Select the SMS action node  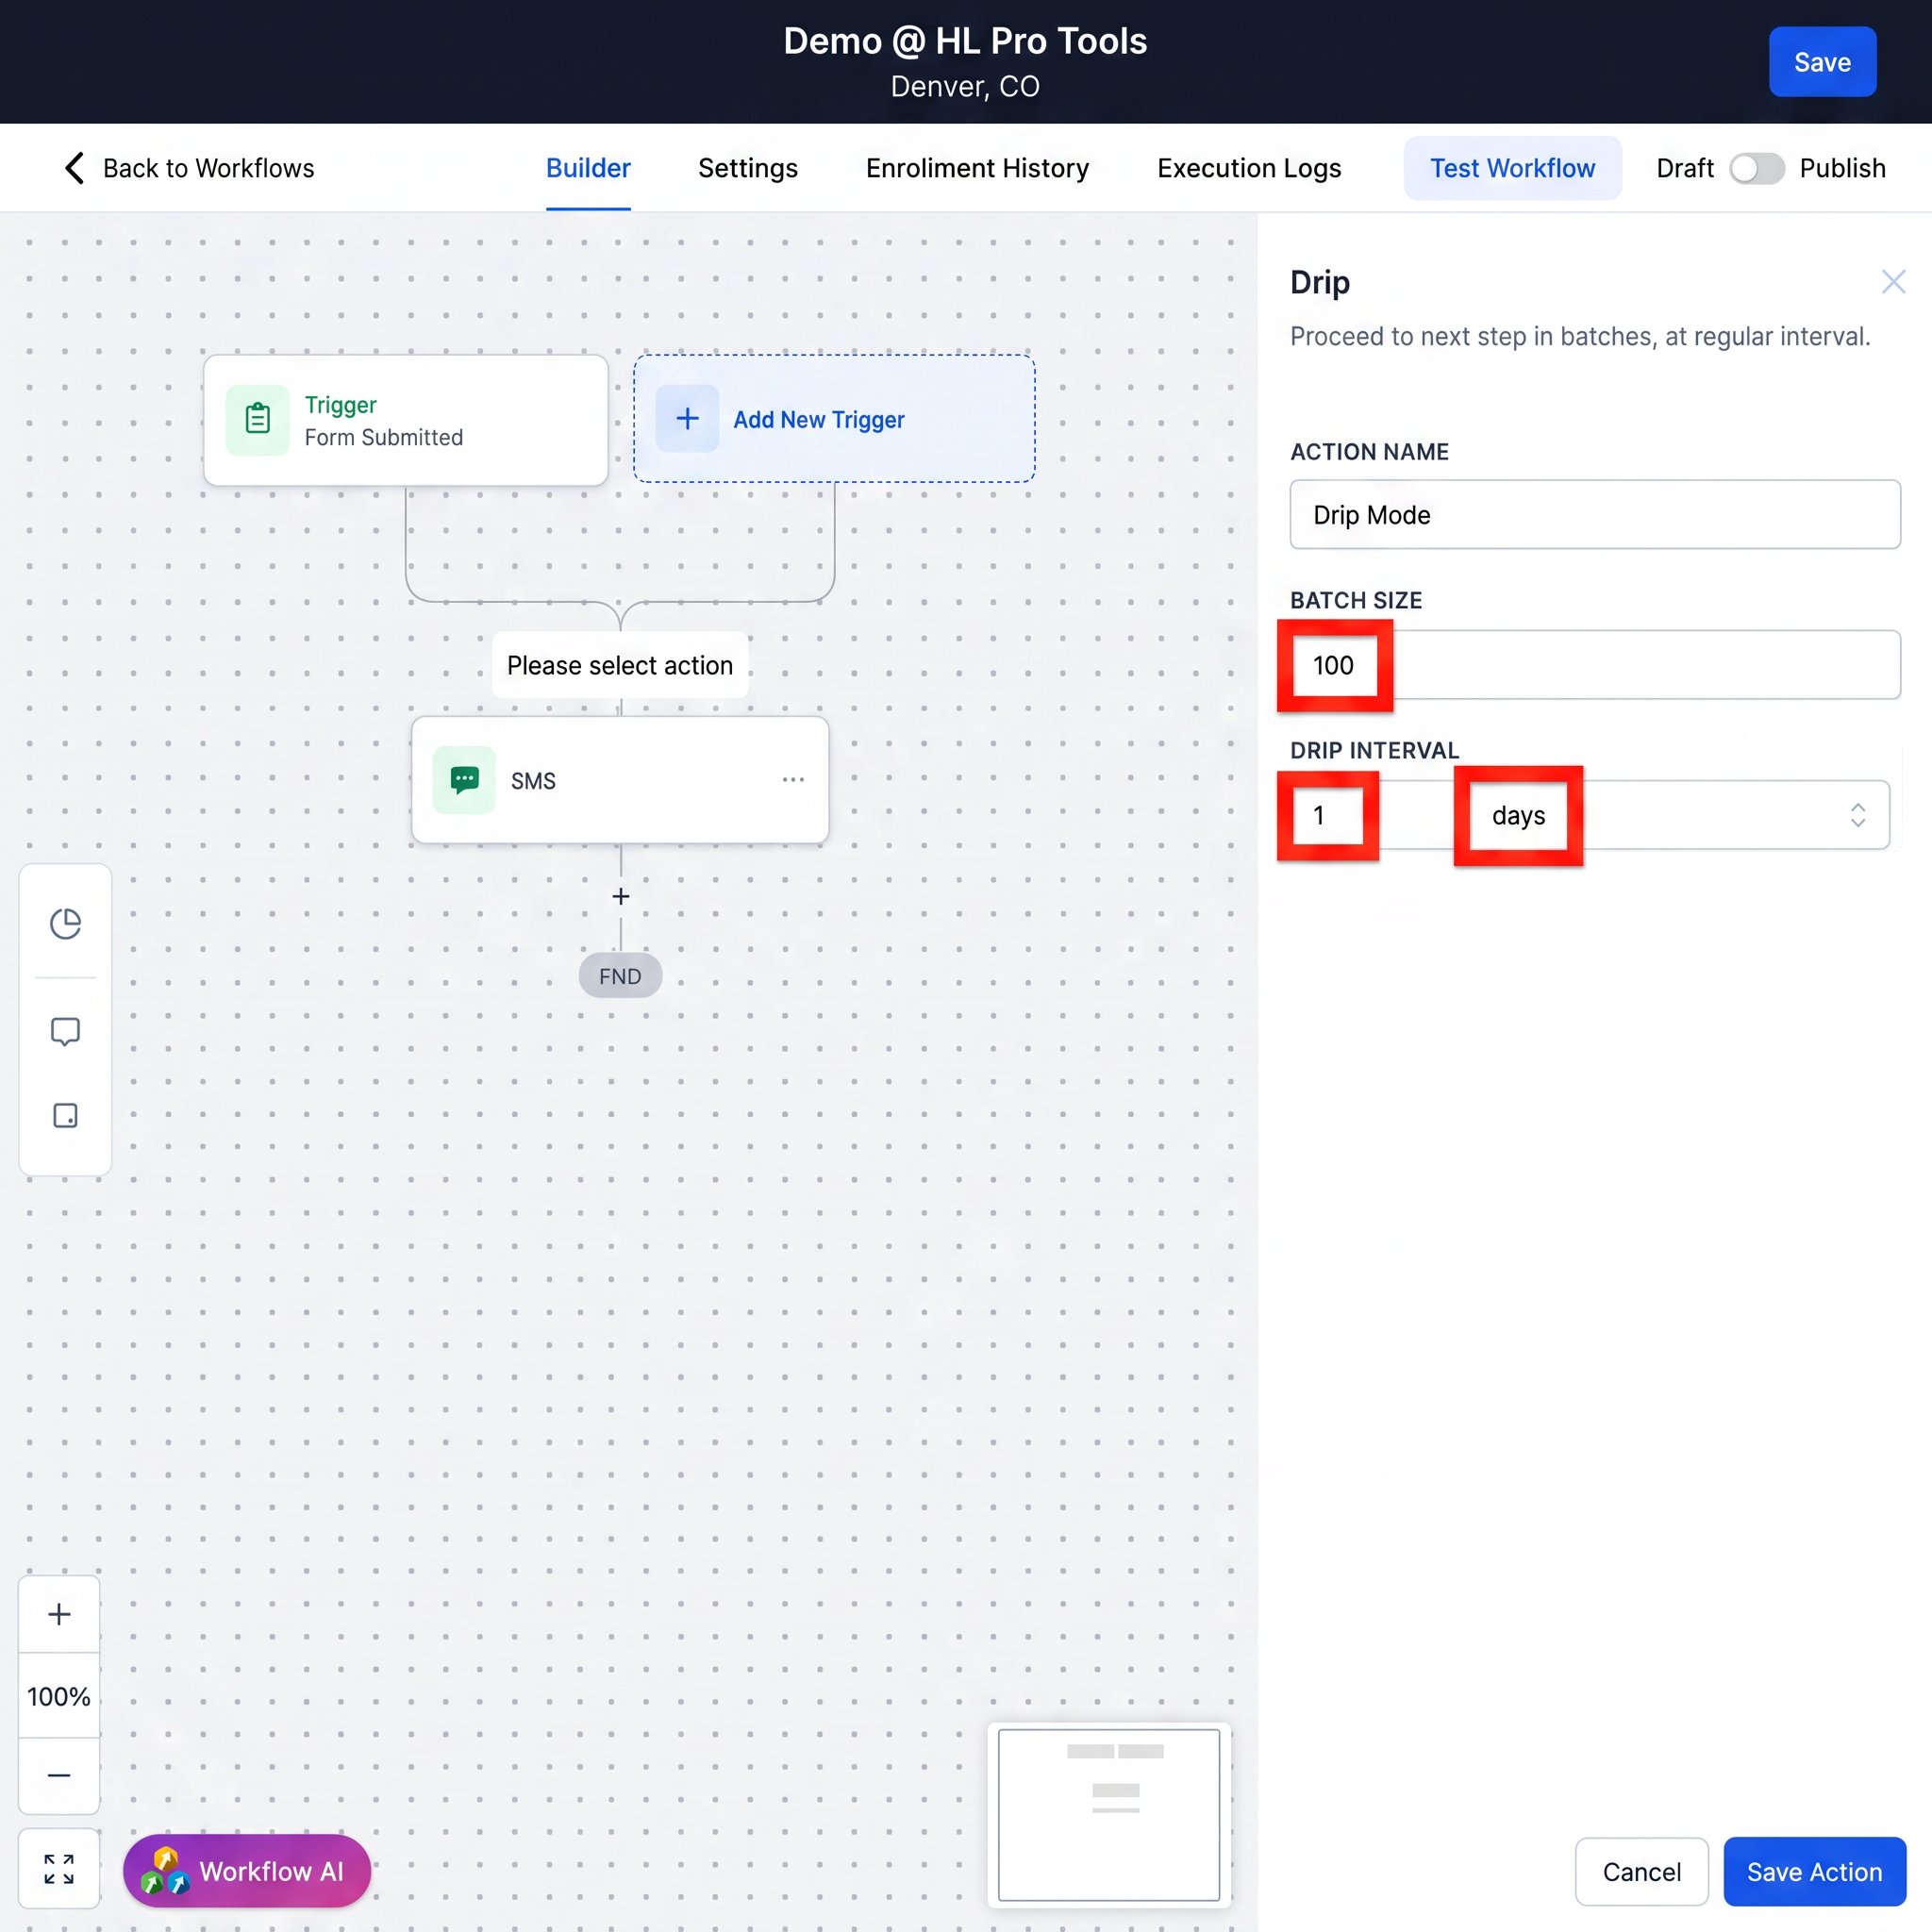tap(620, 780)
